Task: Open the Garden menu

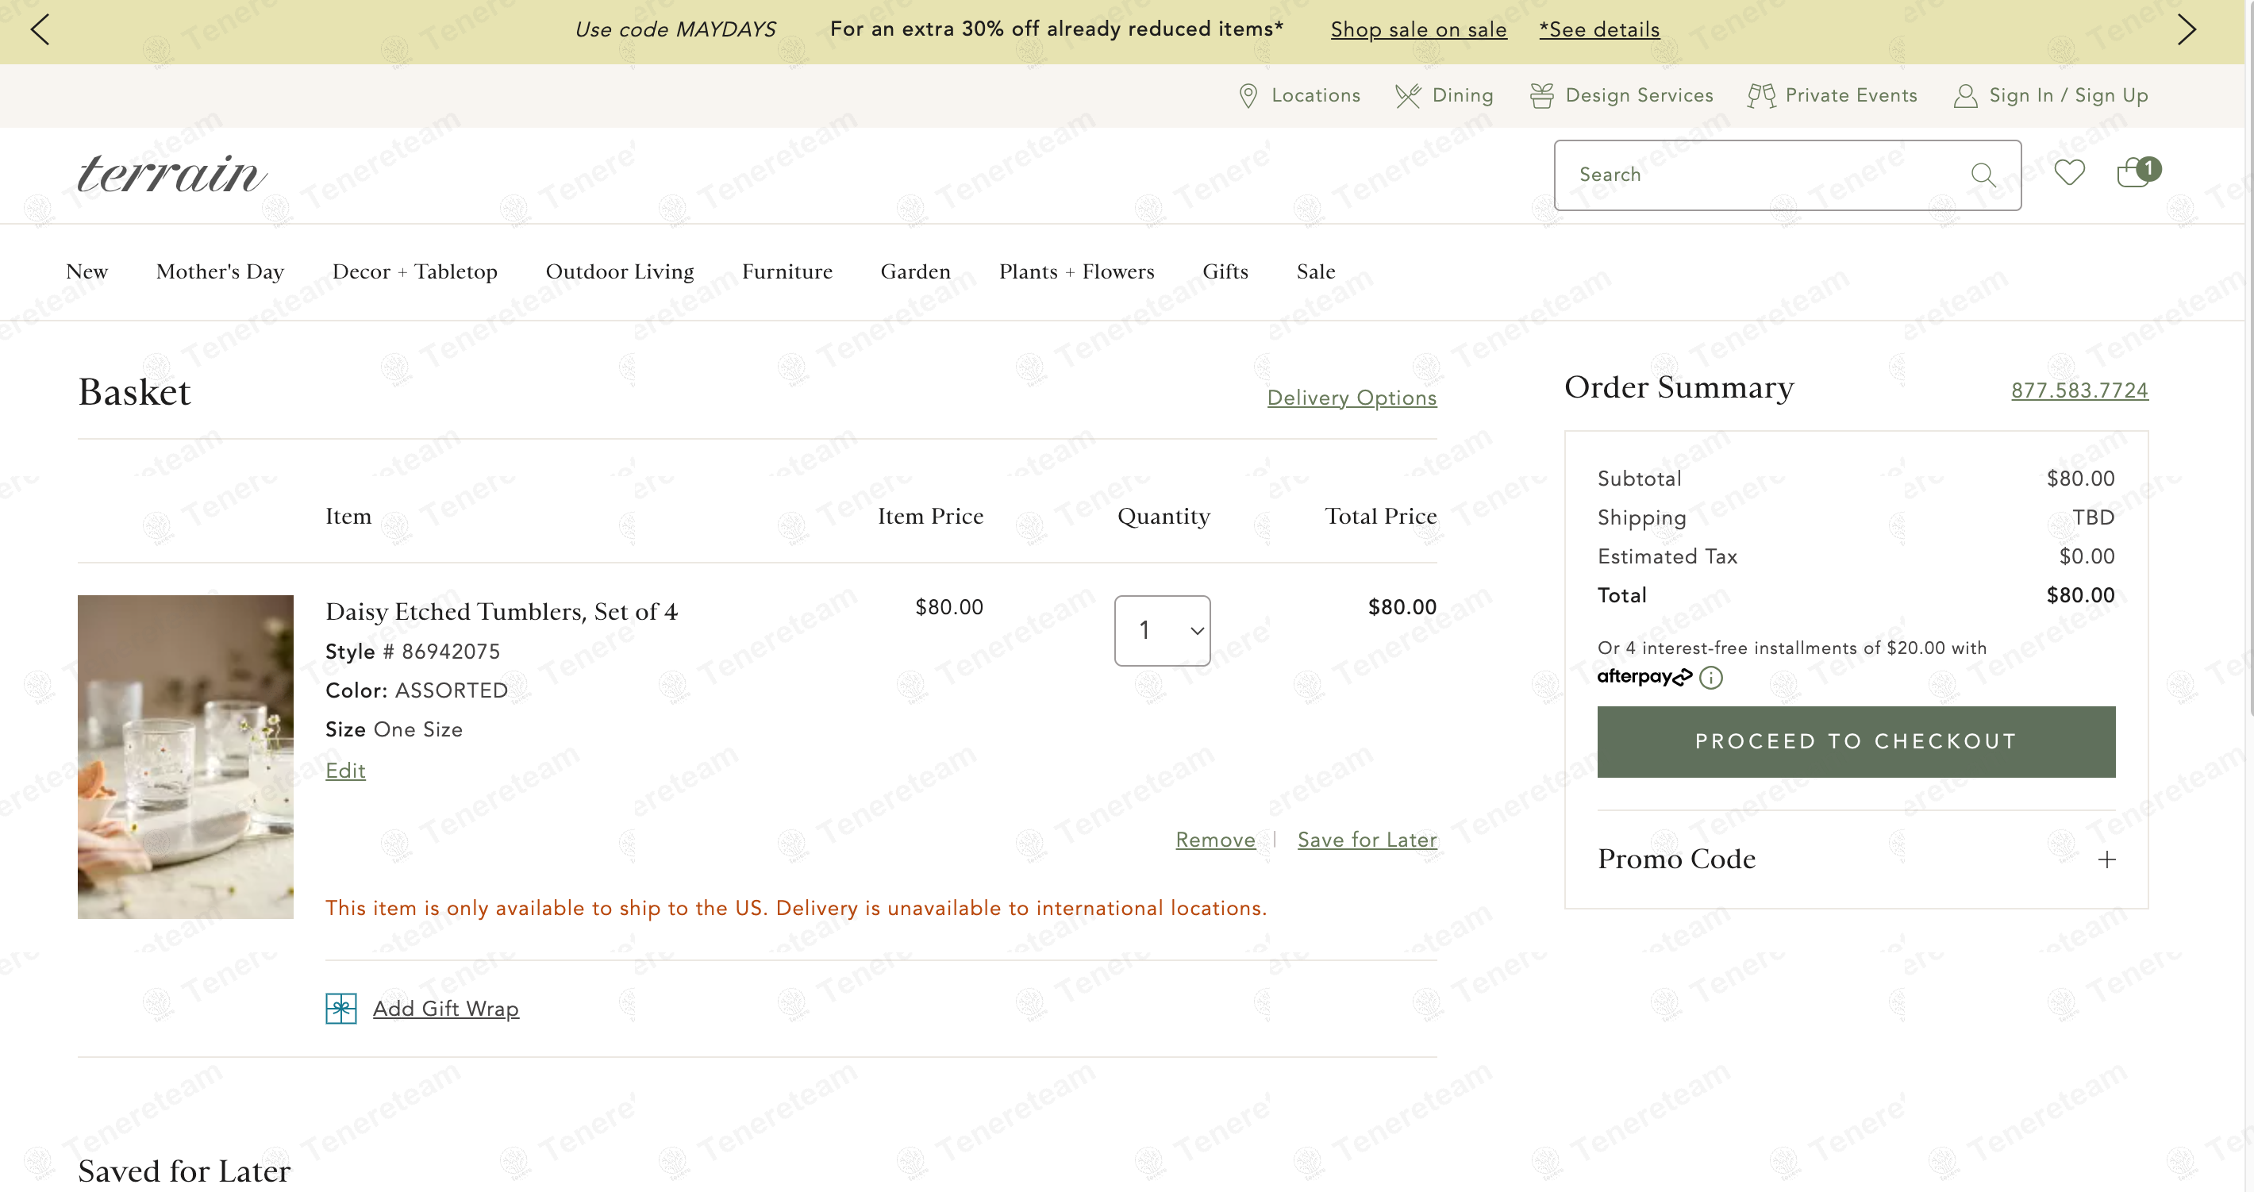Action: (915, 272)
